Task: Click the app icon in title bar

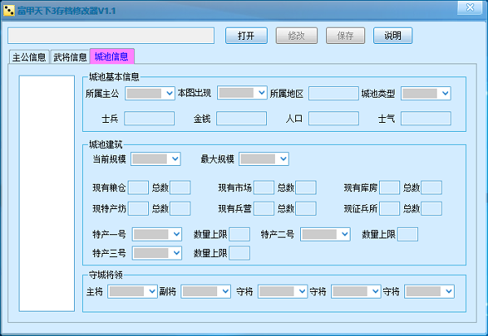Action: pos(9,11)
